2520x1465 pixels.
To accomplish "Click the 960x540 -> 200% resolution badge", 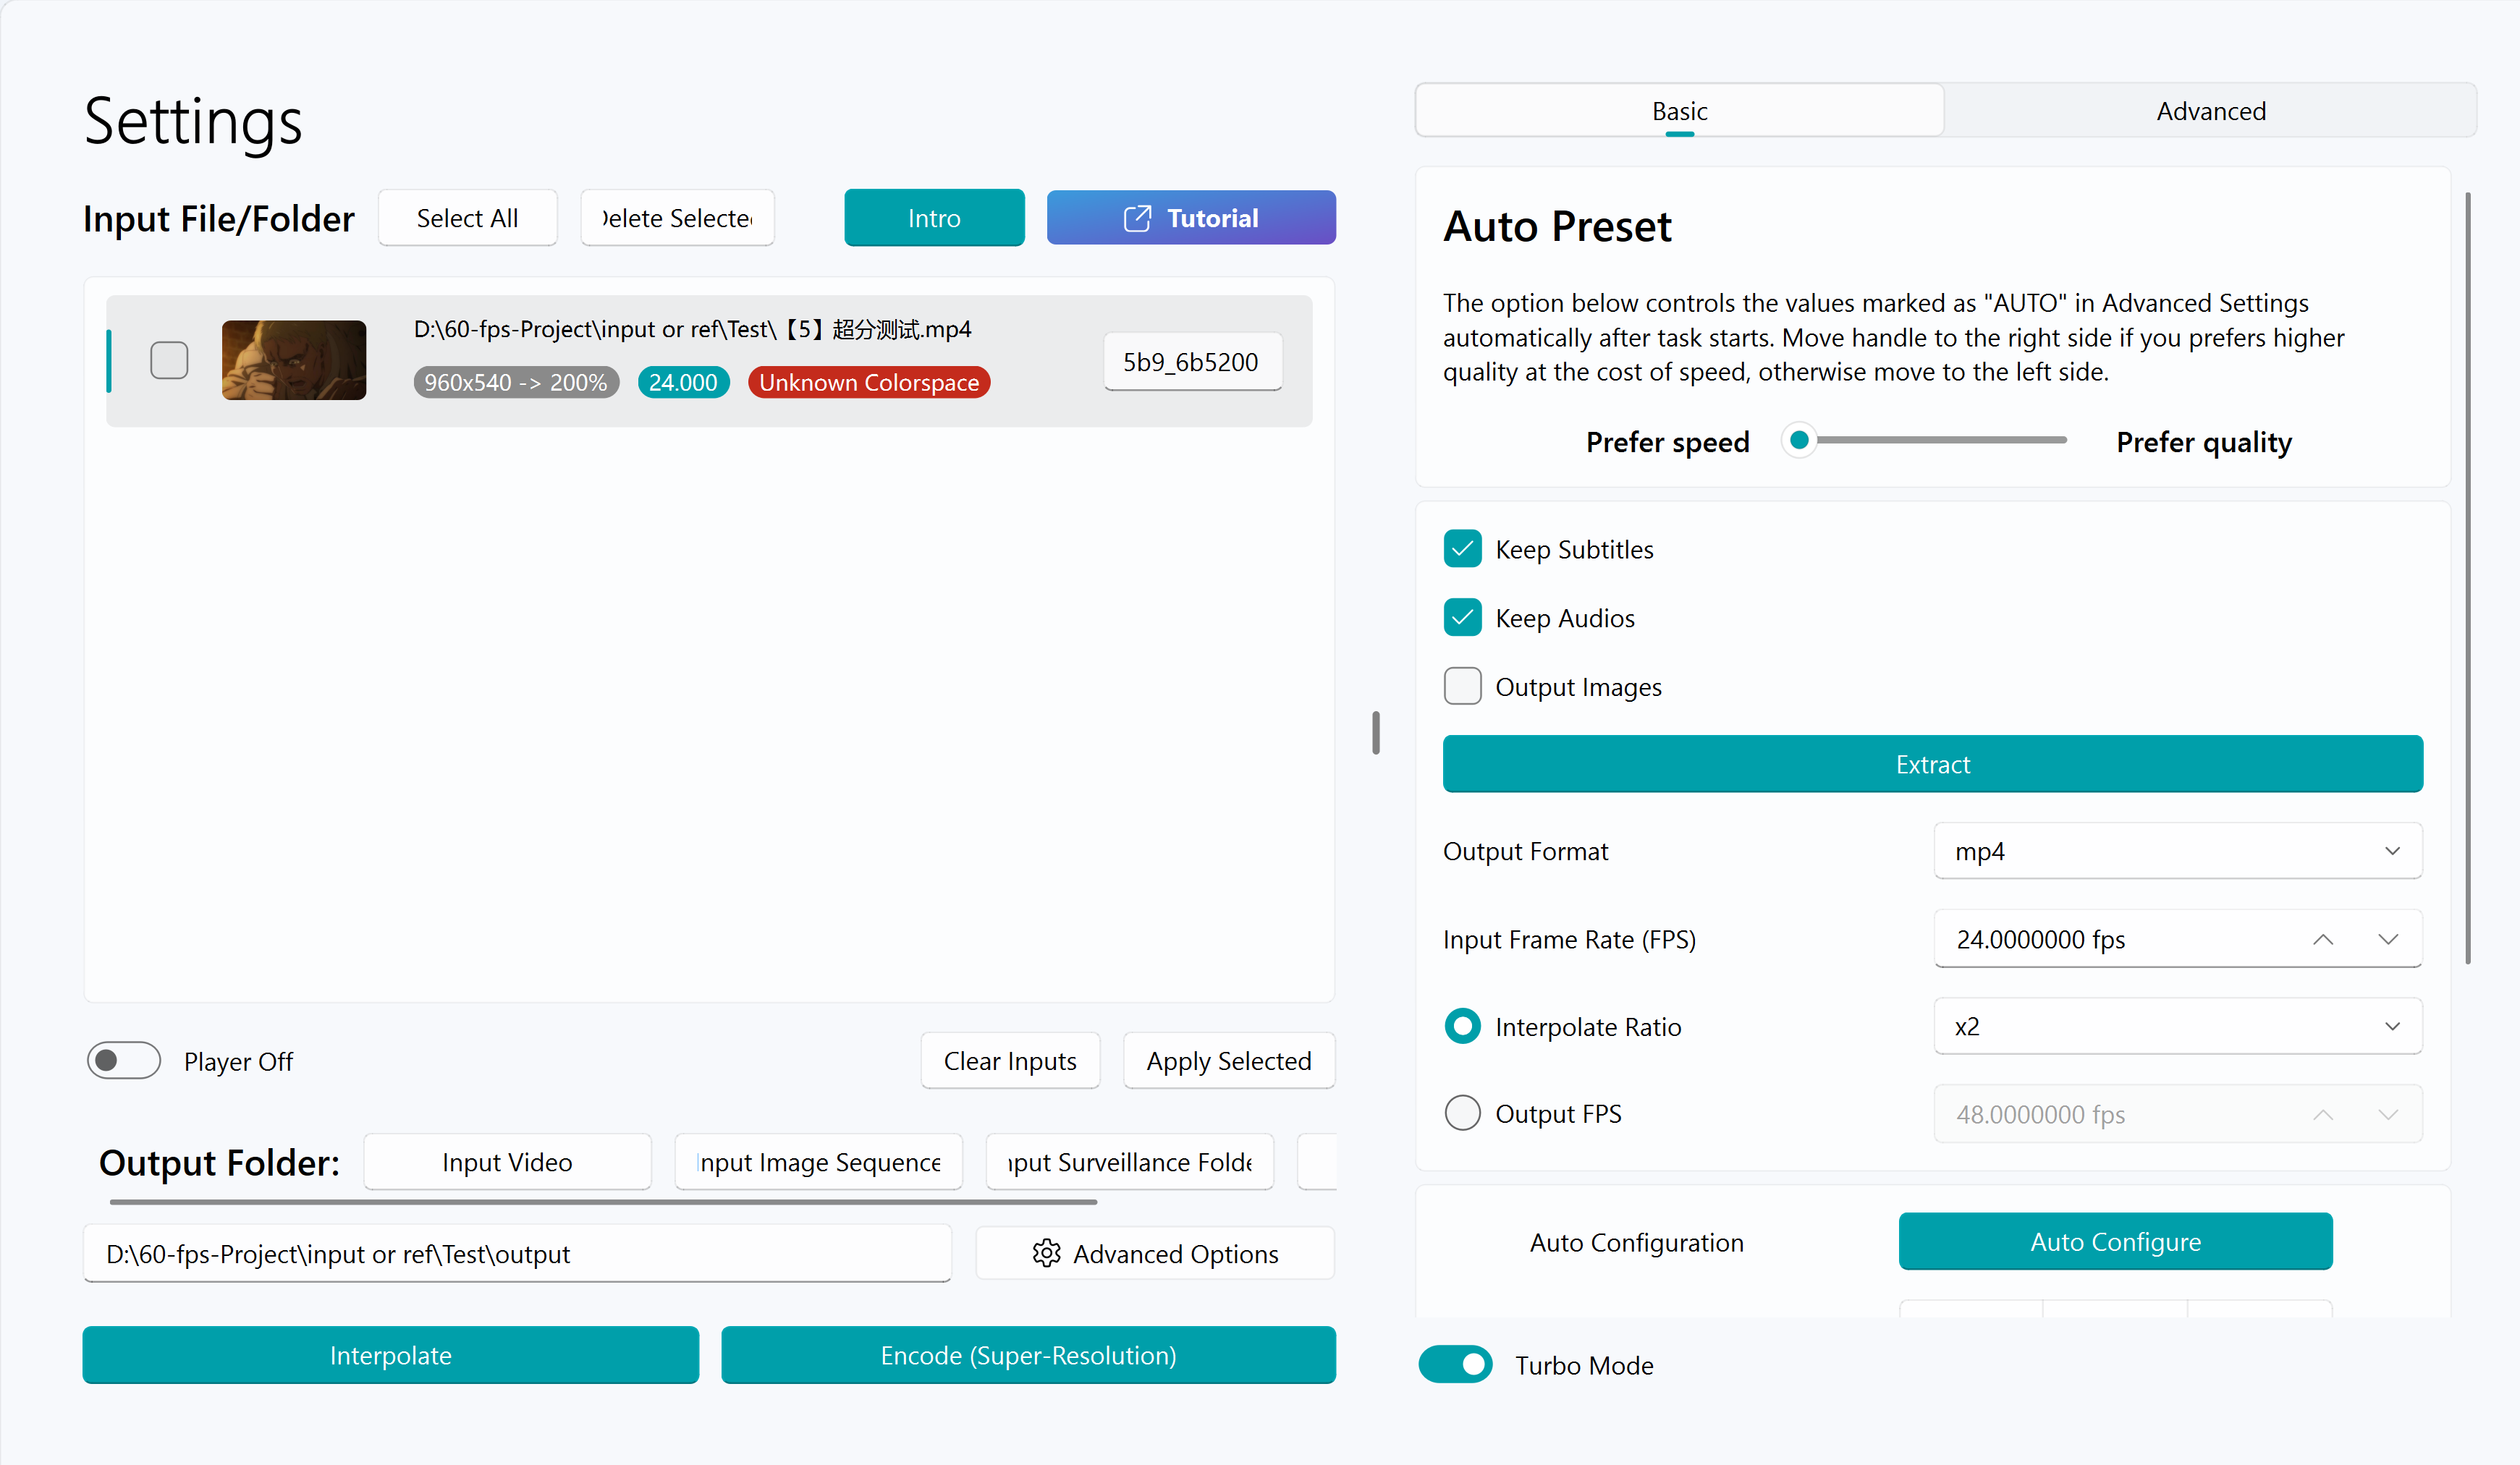I will point(516,382).
